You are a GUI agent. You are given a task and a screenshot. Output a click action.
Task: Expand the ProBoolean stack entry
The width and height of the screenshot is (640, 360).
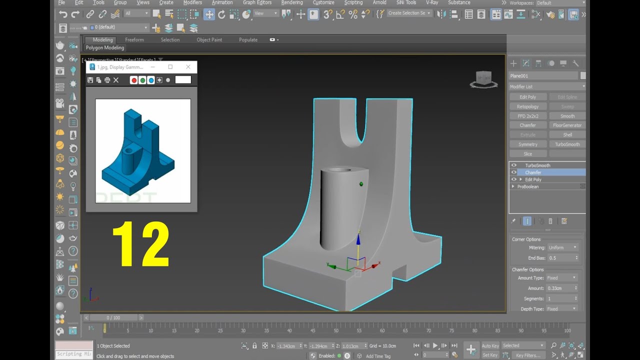tap(513, 186)
